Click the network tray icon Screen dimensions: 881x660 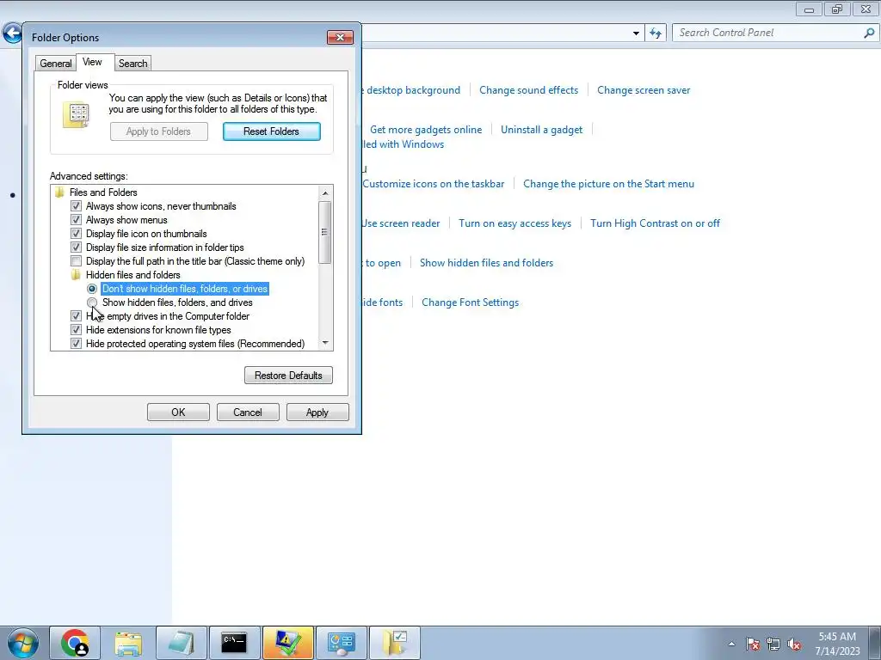[x=773, y=644]
